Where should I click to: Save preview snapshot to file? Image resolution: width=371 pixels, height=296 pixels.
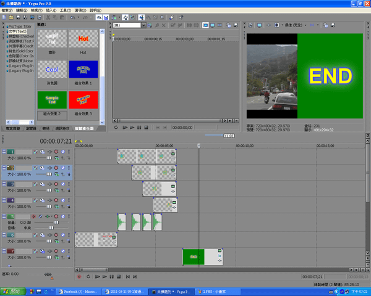[x=333, y=25]
